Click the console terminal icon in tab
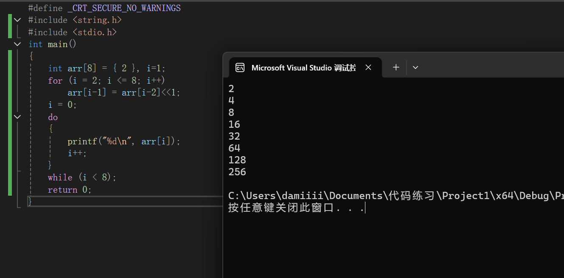The image size is (564, 278). pos(240,68)
